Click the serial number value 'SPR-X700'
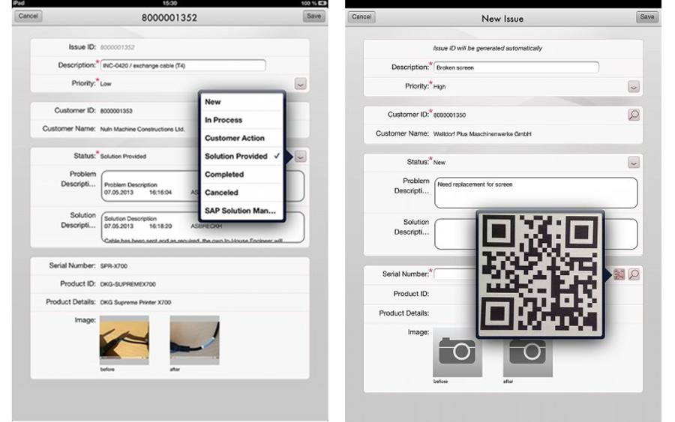The height and width of the screenshot is (422, 675). (x=114, y=266)
